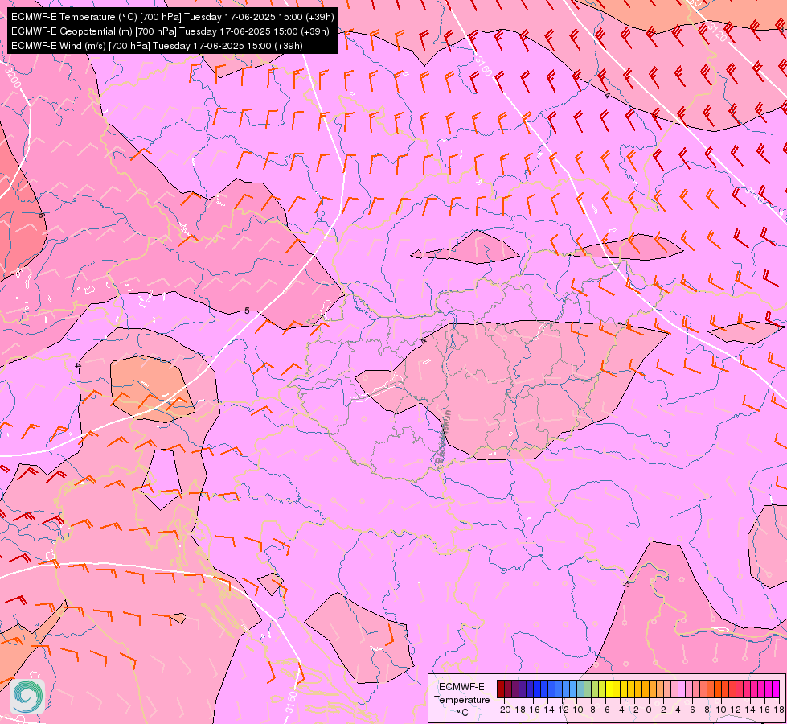The image size is (787, 724).
Task: Click the bright yellow legend swatch above -6
Action: 609,689
